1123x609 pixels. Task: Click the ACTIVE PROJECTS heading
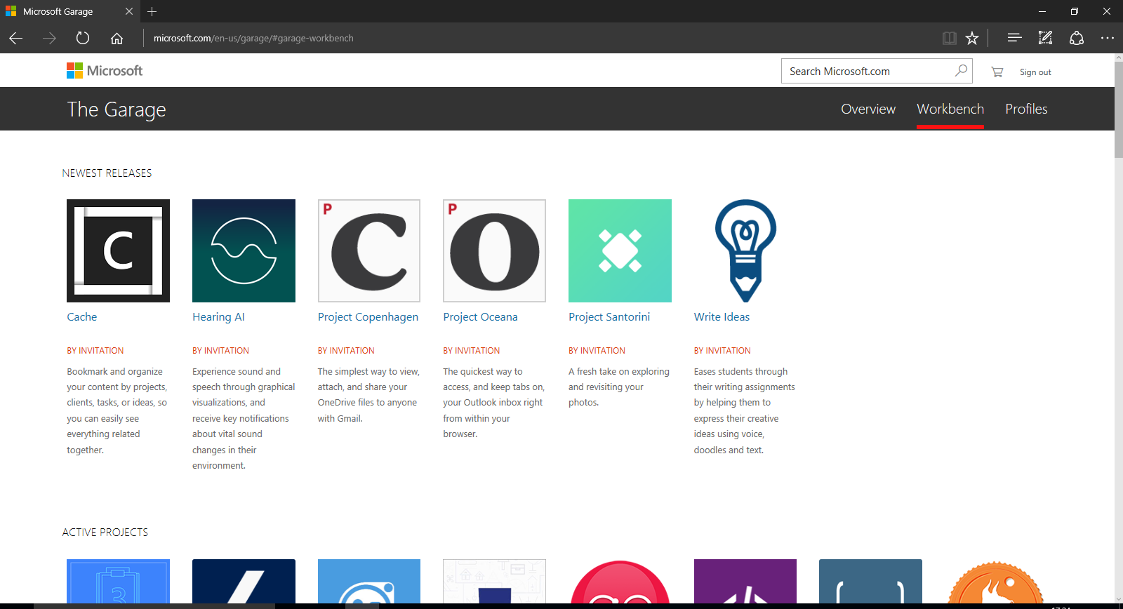(x=105, y=533)
